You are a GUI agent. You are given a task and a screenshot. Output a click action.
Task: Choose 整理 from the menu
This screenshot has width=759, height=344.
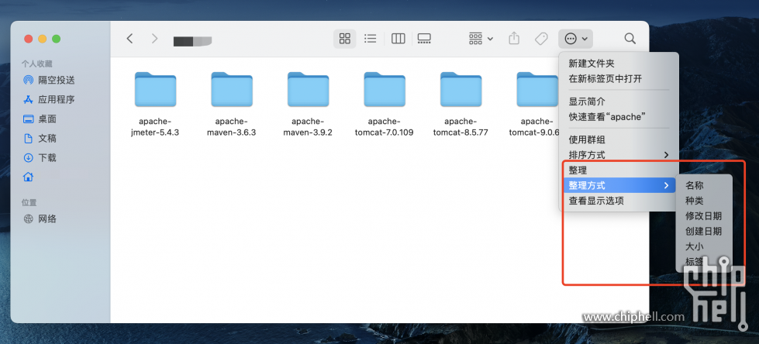[619, 170]
